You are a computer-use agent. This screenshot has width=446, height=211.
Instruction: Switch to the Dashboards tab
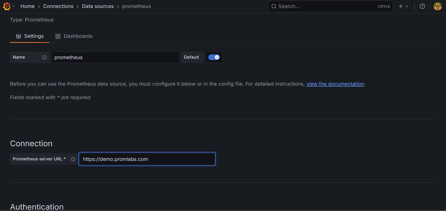[74, 36]
